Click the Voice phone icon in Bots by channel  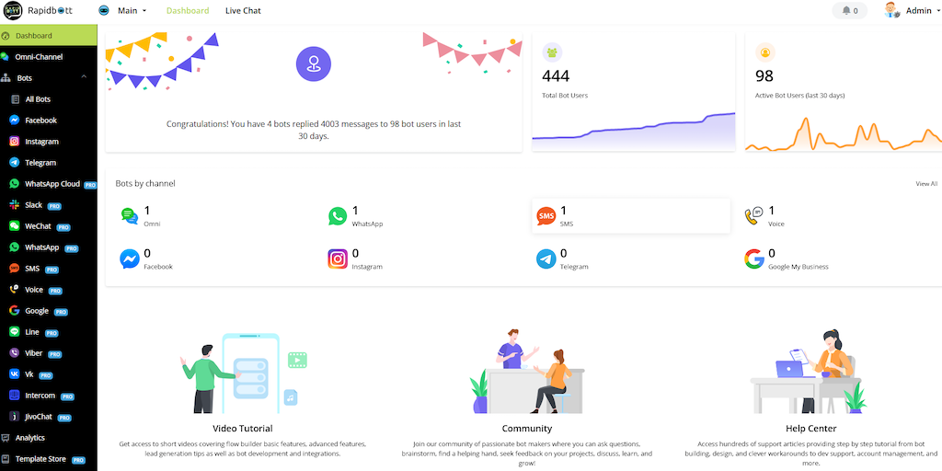coord(754,216)
